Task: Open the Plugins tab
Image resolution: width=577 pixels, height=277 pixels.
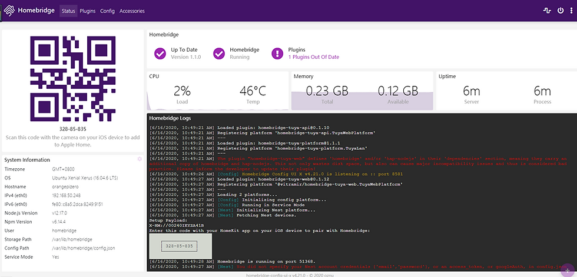Action: (88, 11)
